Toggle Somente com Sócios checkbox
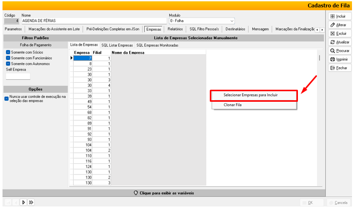 pos(8,52)
